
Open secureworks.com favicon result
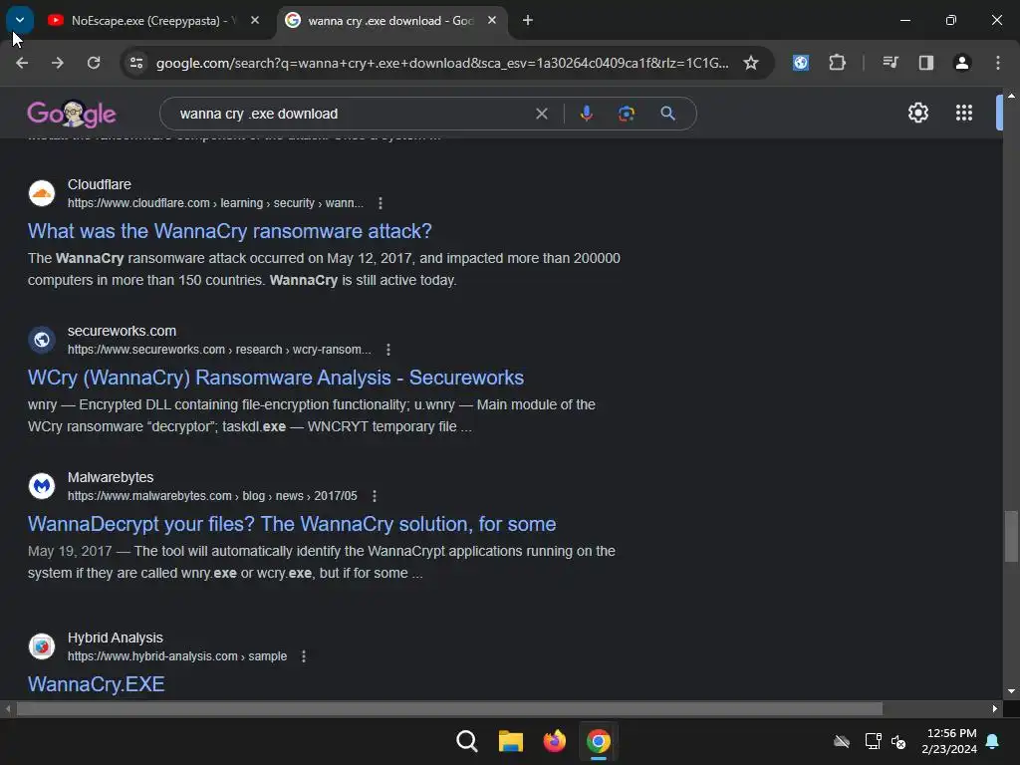42,340
